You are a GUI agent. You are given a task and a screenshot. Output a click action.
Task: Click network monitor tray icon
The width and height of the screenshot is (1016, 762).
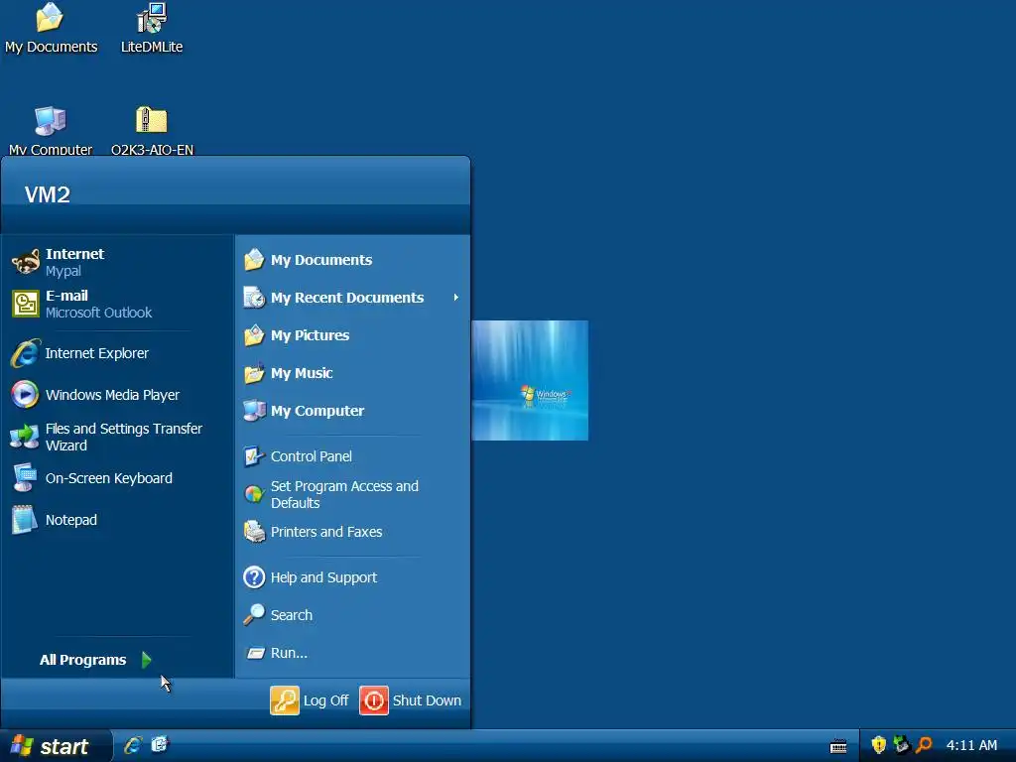[x=901, y=745]
